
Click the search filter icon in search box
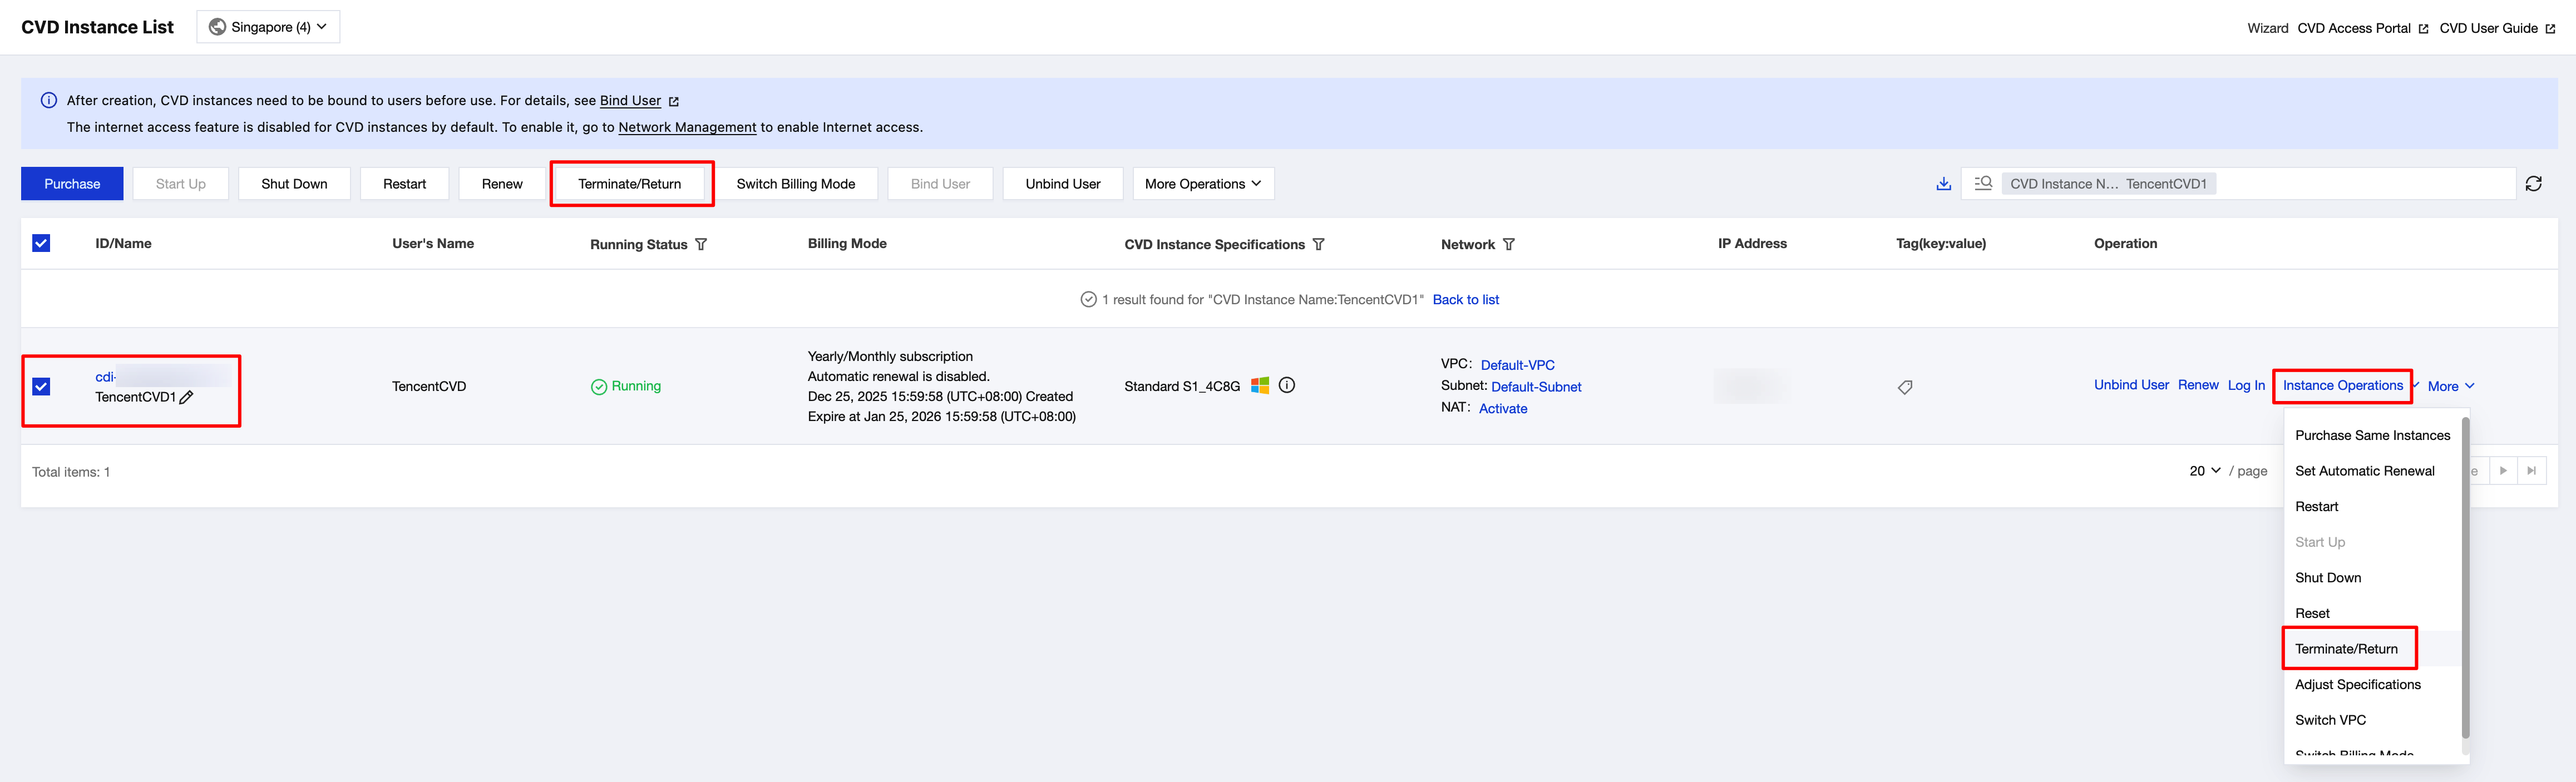[1983, 183]
